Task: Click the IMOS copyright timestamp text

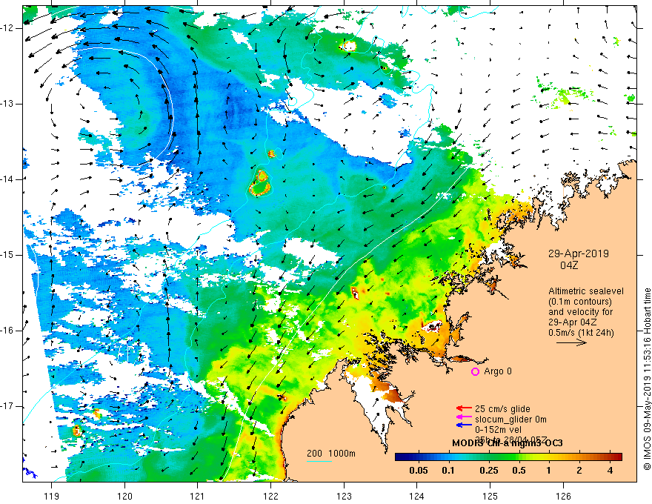Action: coord(647,379)
